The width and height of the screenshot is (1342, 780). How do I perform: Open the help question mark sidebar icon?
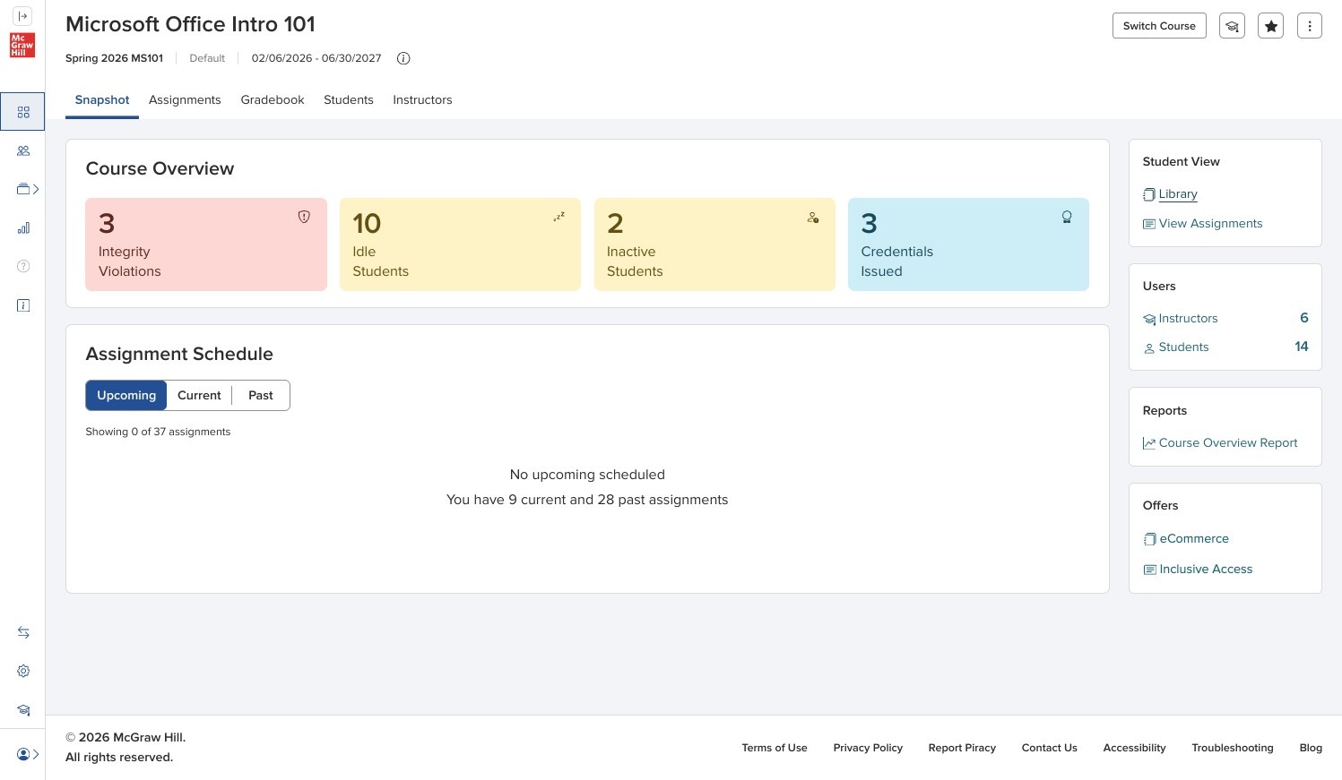23,266
